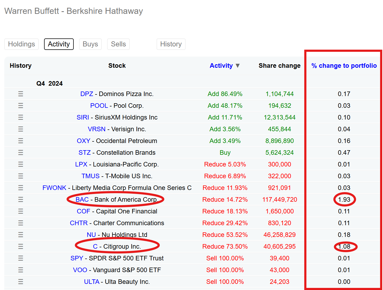Open ULTA ticker link

pyautogui.click(x=92, y=282)
